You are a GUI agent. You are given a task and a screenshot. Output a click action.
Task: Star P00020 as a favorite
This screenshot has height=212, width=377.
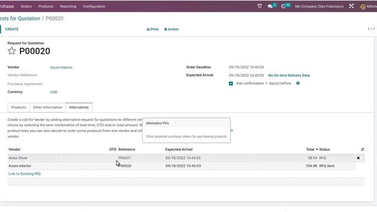(12, 51)
